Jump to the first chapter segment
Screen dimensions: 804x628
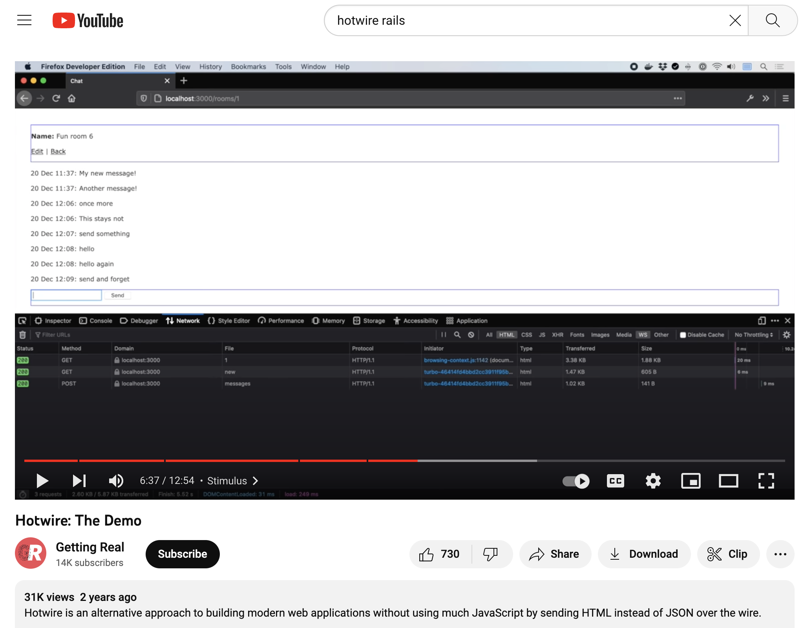click(x=51, y=460)
